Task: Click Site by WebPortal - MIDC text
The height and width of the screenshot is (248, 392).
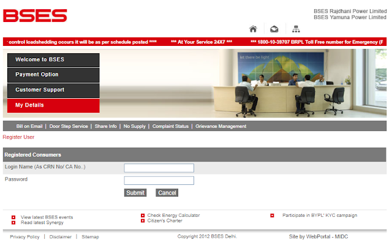Action: pos(318,236)
